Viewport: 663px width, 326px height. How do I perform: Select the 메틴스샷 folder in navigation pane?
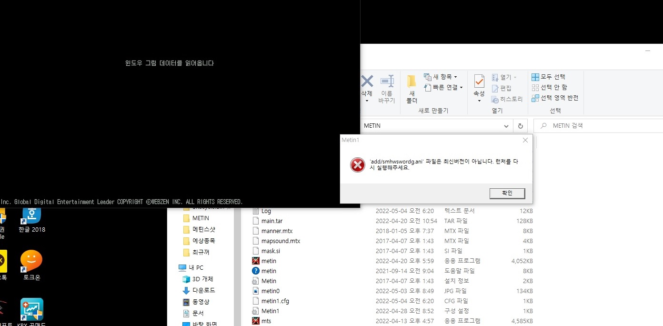(x=204, y=229)
